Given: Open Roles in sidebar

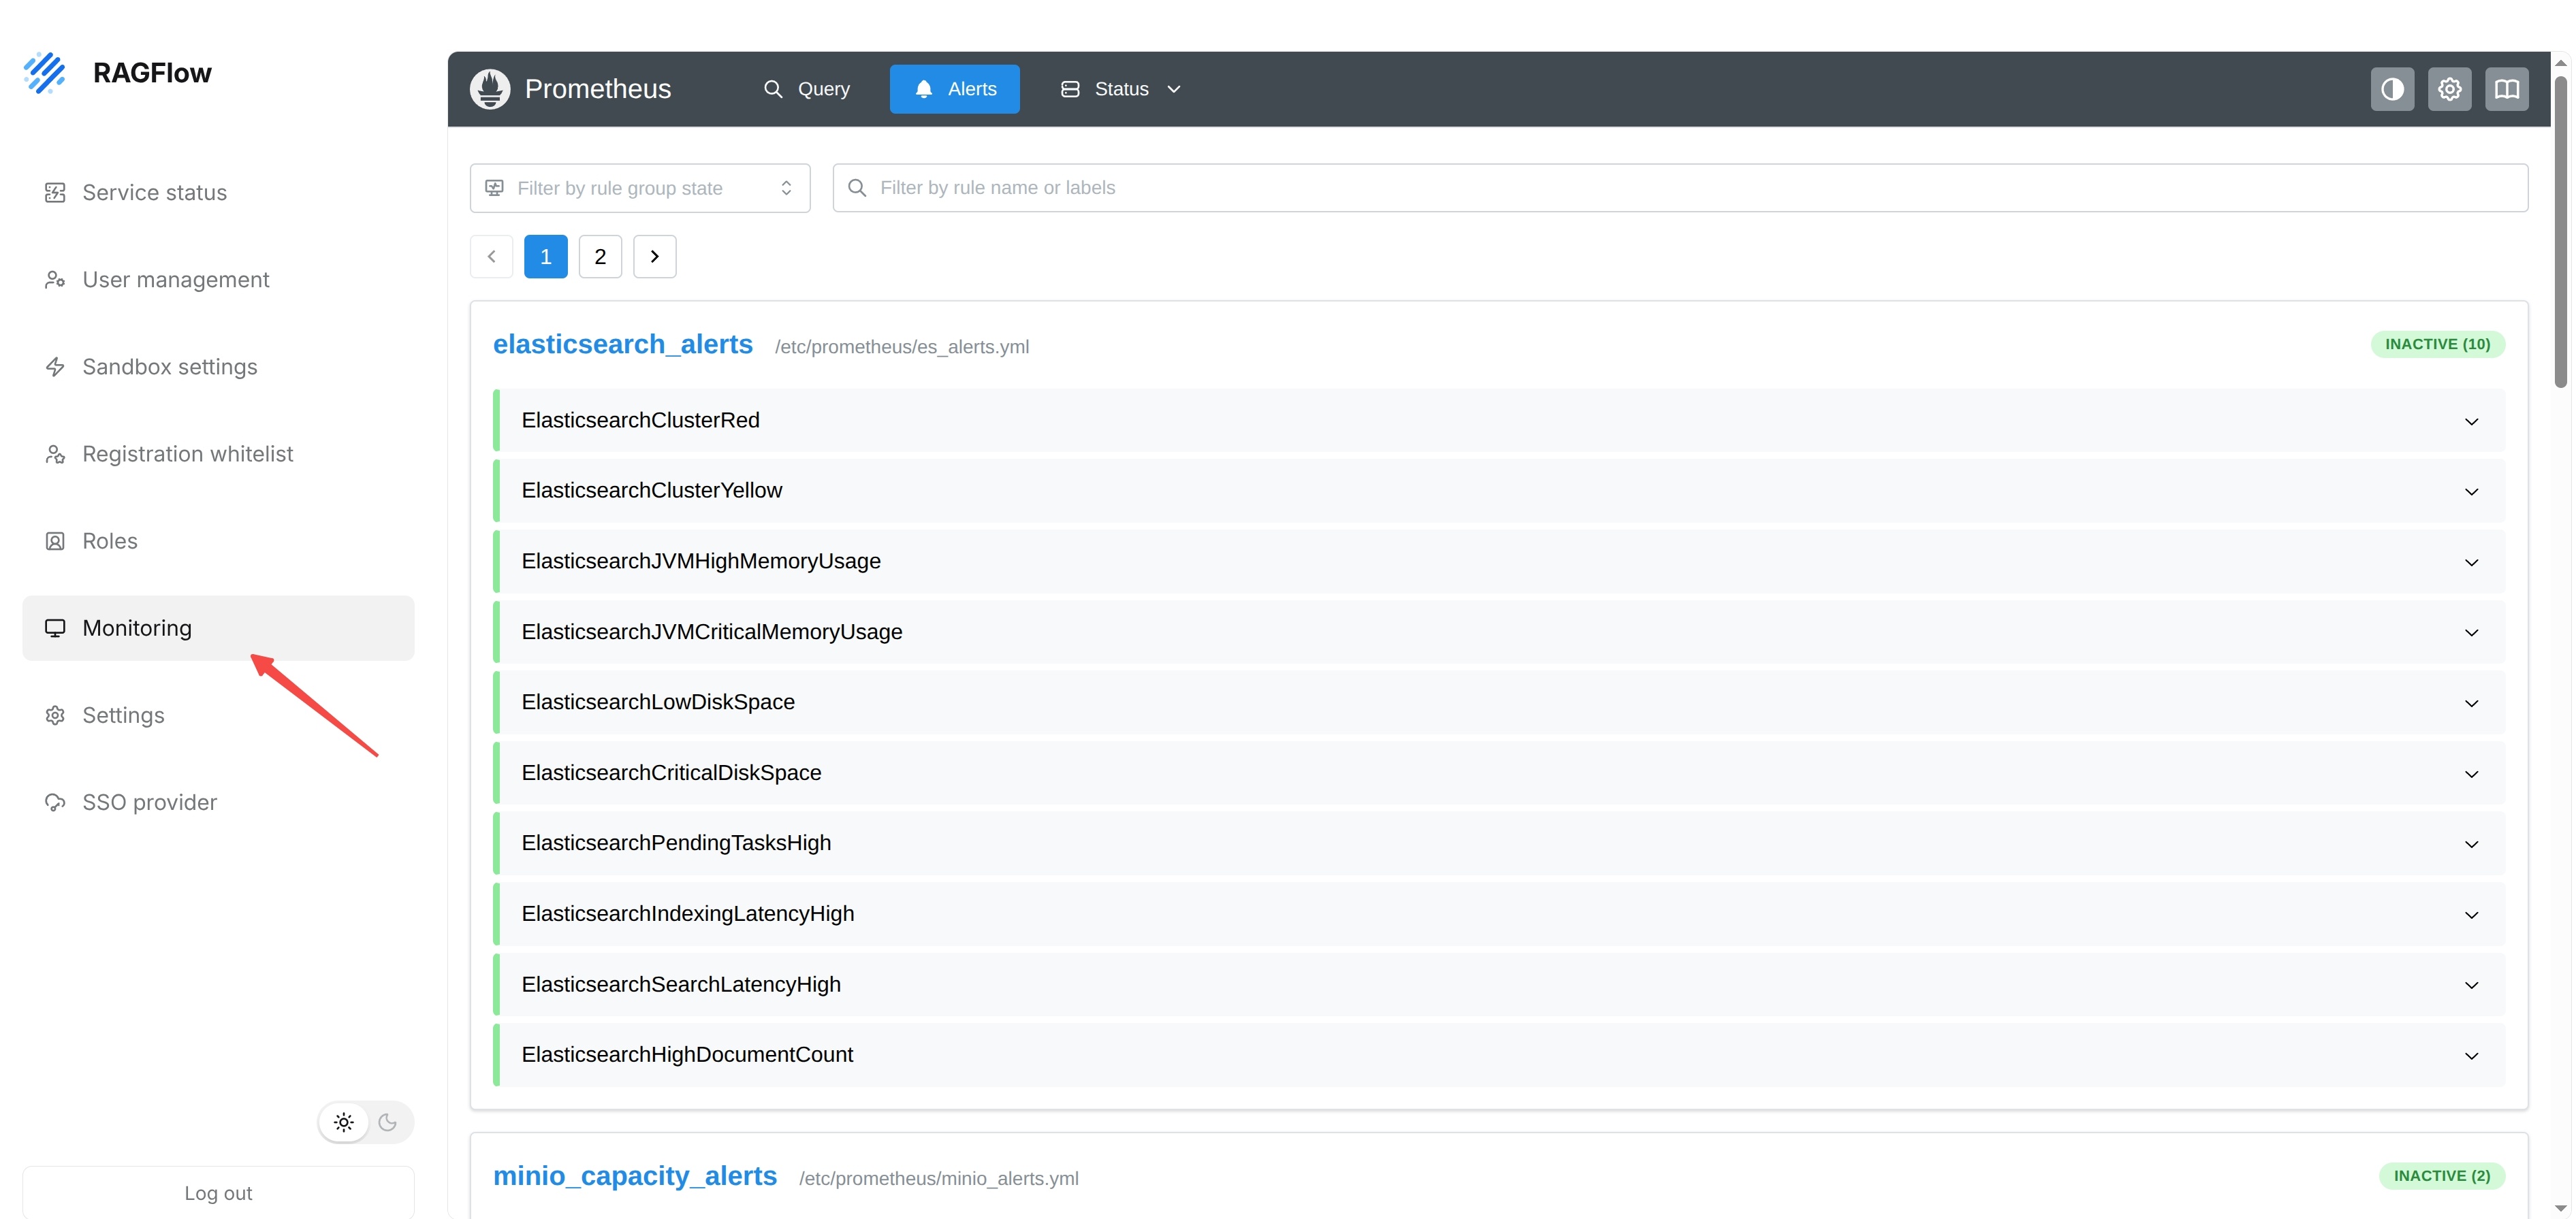Looking at the screenshot, I should [x=218, y=540].
